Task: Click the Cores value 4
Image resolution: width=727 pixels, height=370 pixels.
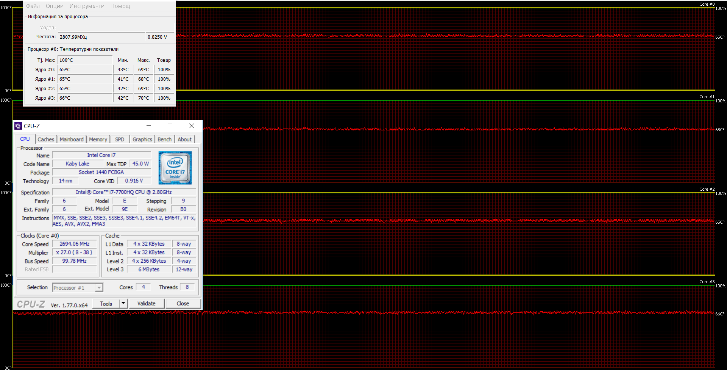Action: [143, 287]
